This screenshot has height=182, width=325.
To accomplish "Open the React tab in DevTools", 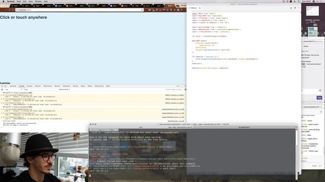I will click(108, 86).
